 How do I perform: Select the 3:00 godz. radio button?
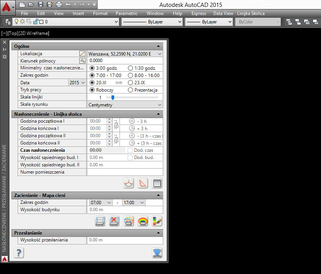pyautogui.click(x=92, y=68)
